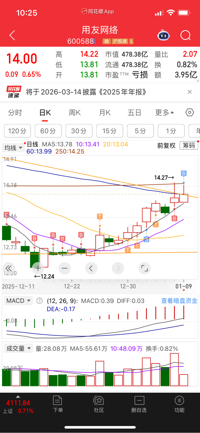Switch to 分时 tab
The width and height of the screenshot is (200, 433).
coord(15,113)
